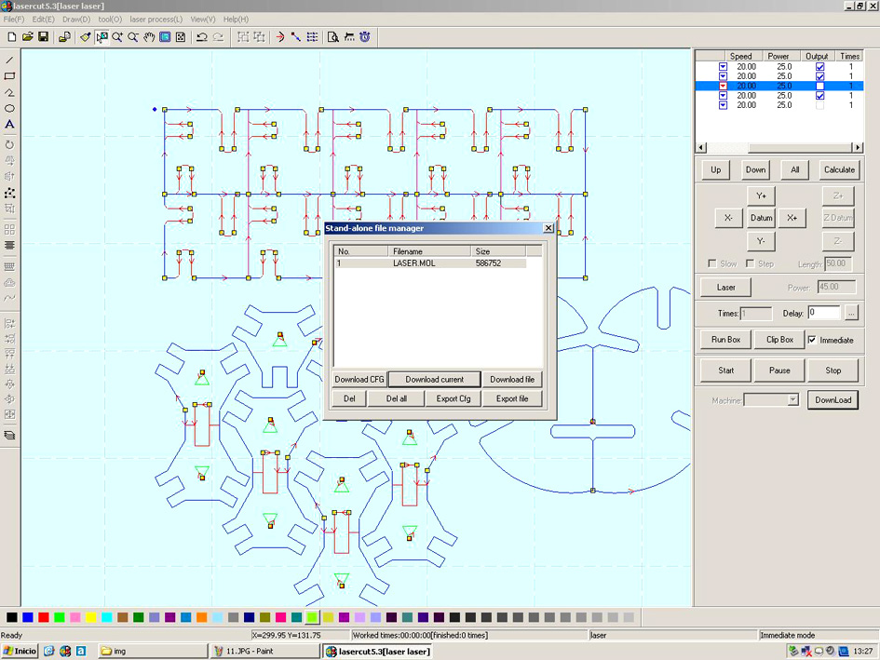Click Del all in file manager
Viewport: 880px width, 660px height.
click(x=396, y=398)
